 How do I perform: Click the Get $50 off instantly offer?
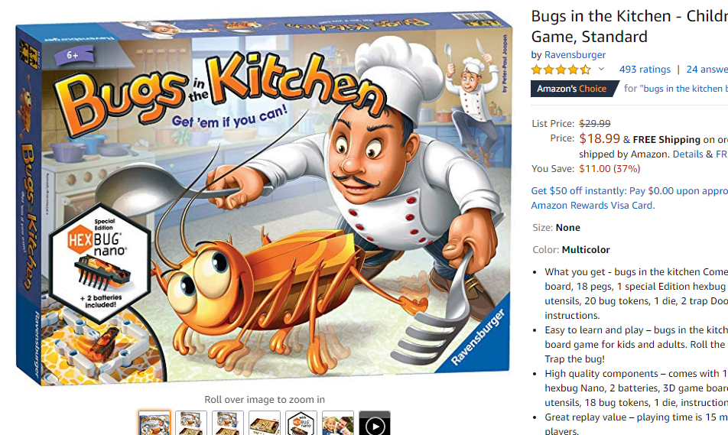629,191
